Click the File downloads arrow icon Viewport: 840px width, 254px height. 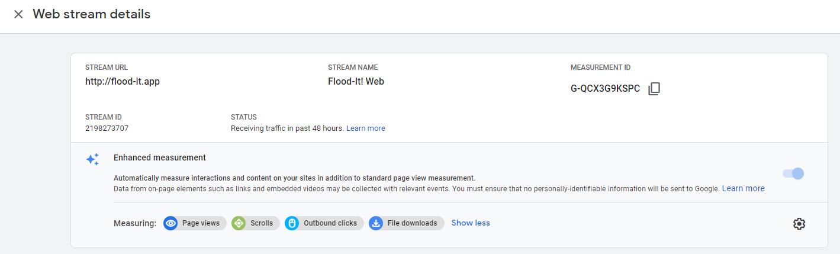(376, 223)
